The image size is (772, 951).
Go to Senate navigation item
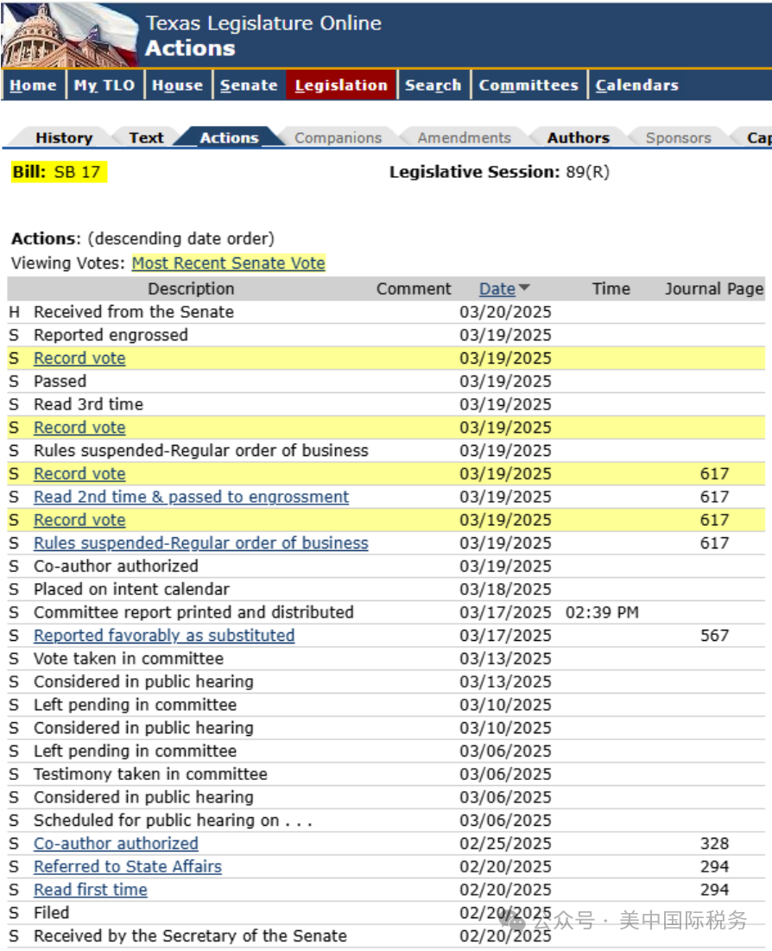(x=249, y=85)
